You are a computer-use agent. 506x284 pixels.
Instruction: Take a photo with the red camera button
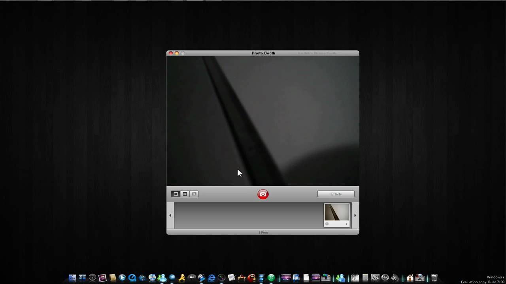coord(263,194)
